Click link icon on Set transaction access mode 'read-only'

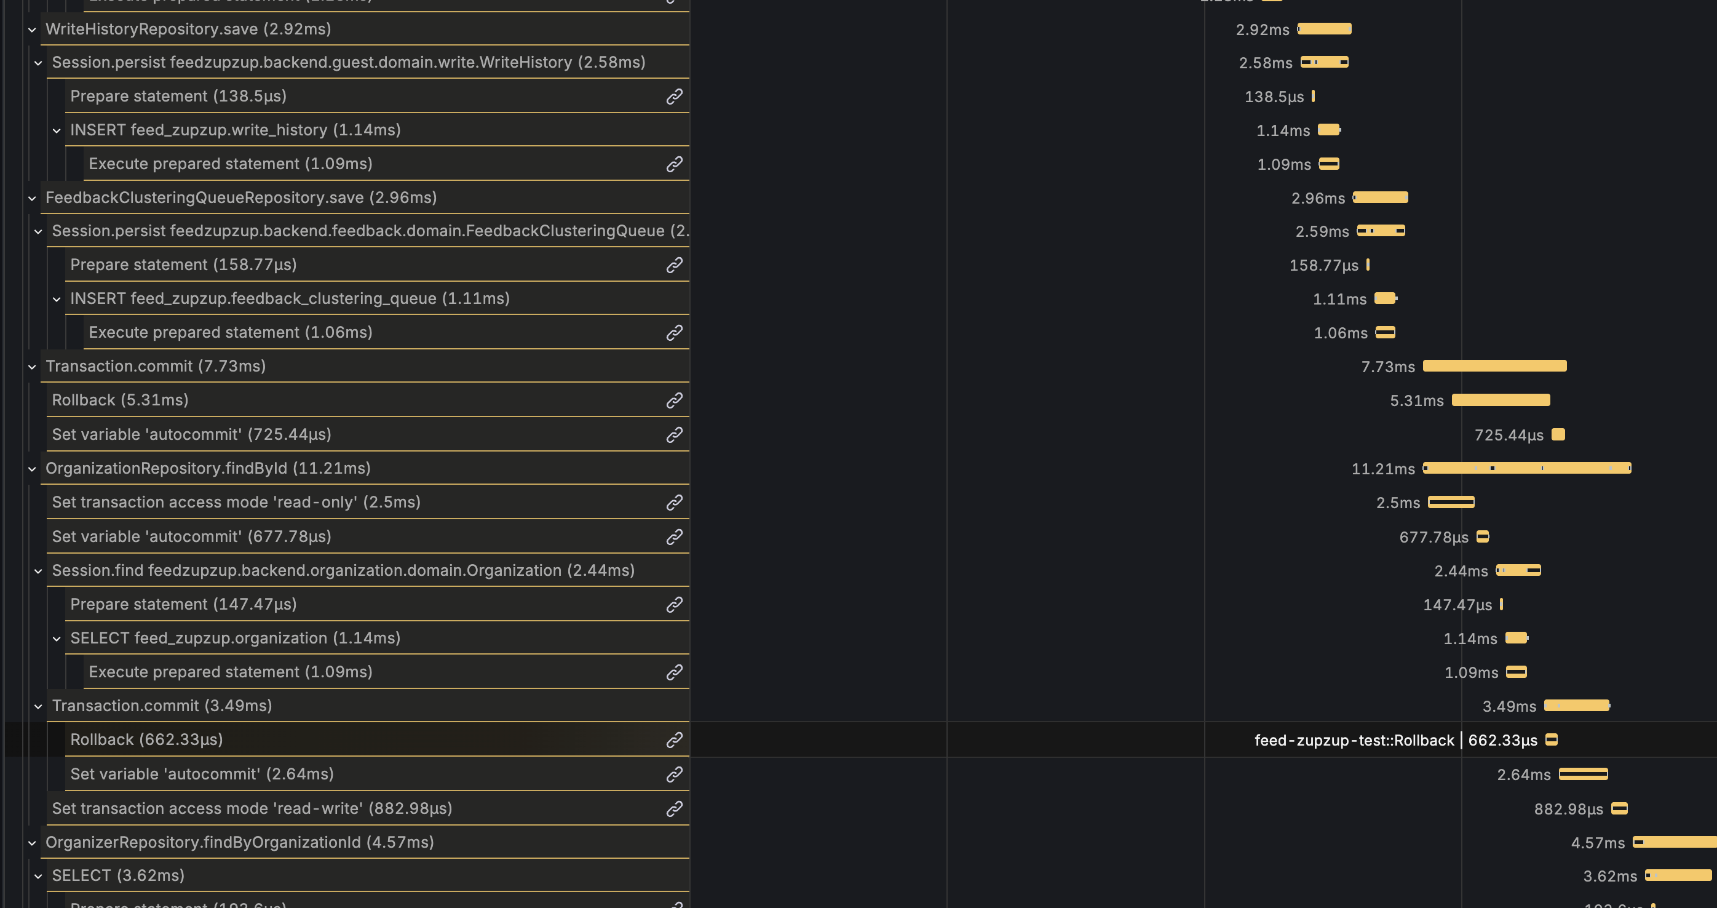pos(675,502)
